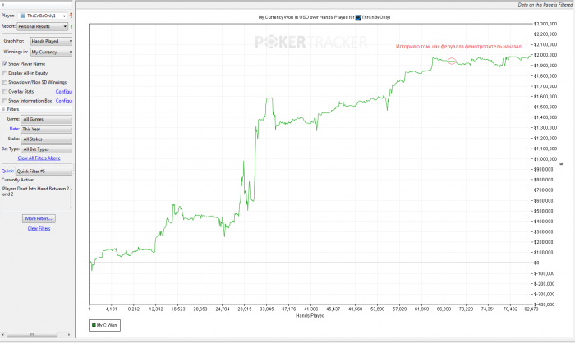This screenshot has height=343, width=575.
Task: Open Configure link for Overlay Stats
Action: coord(64,92)
